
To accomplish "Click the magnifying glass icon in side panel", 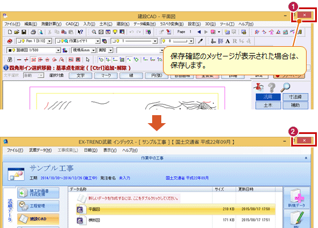I will (x=286, y=87).
